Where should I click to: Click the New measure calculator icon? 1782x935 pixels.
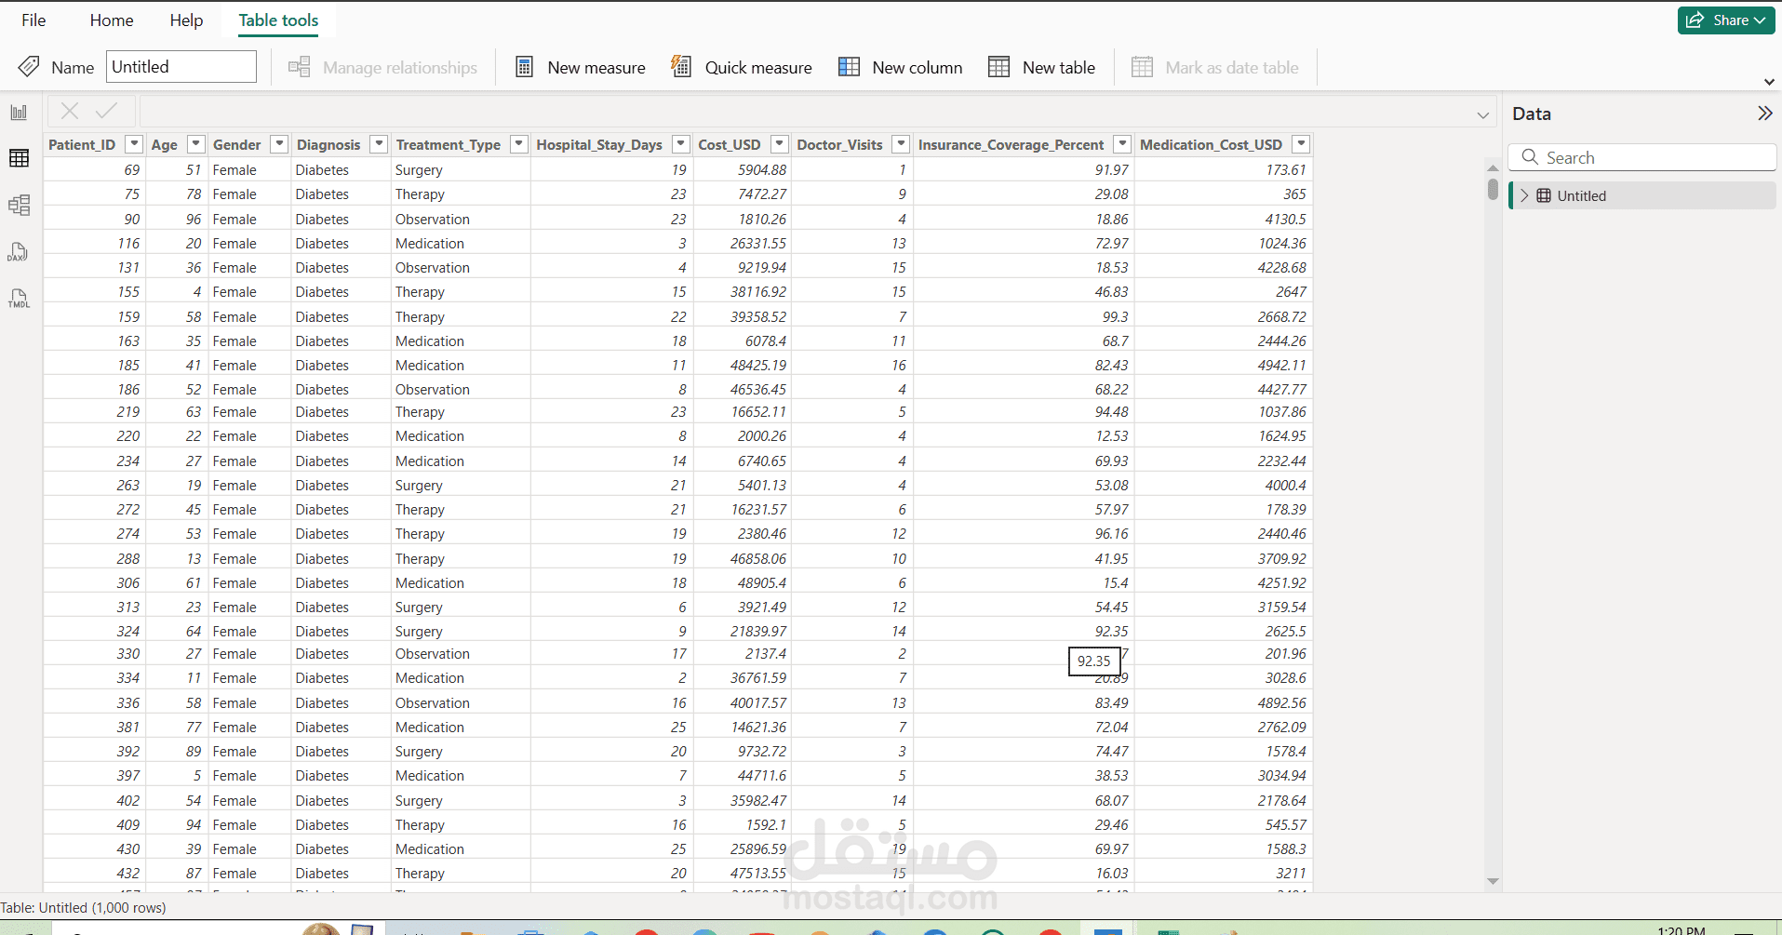tap(524, 67)
